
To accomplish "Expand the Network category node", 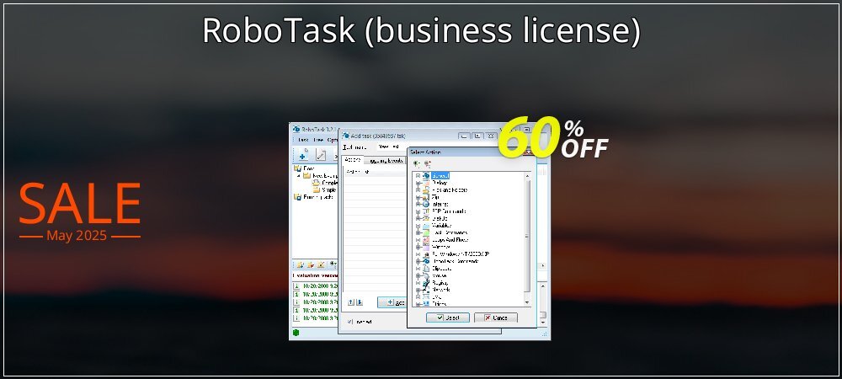I will coord(418,290).
